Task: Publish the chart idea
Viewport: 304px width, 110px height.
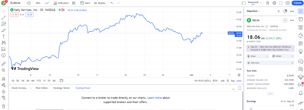Action: coord(297,3)
